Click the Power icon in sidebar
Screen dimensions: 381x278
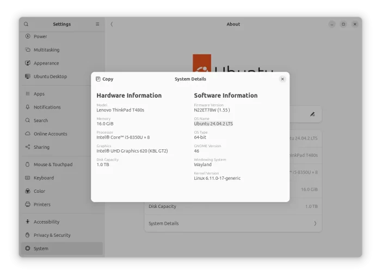pyautogui.click(x=28, y=36)
